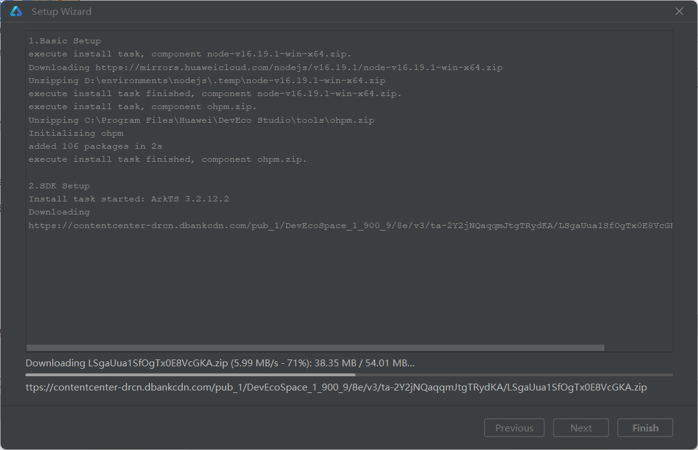The height and width of the screenshot is (450, 698).
Task: Click 'Unzipping C:\Program Files\Huawei' ohpm line
Action: [x=201, y=120]
